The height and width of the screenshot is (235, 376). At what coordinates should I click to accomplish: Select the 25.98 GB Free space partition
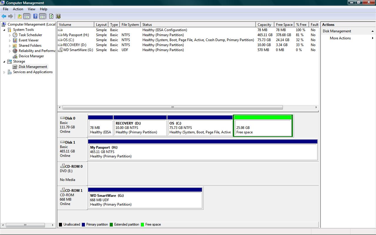pos(263,126)
